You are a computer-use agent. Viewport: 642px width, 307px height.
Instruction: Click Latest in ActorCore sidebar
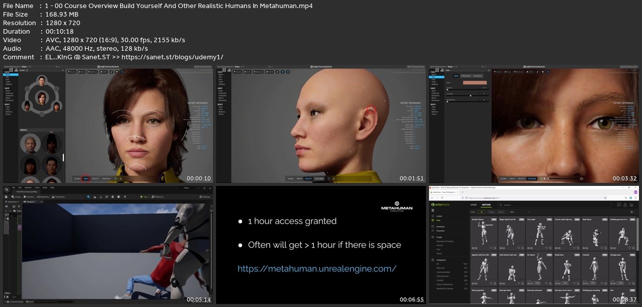point(439,216)
